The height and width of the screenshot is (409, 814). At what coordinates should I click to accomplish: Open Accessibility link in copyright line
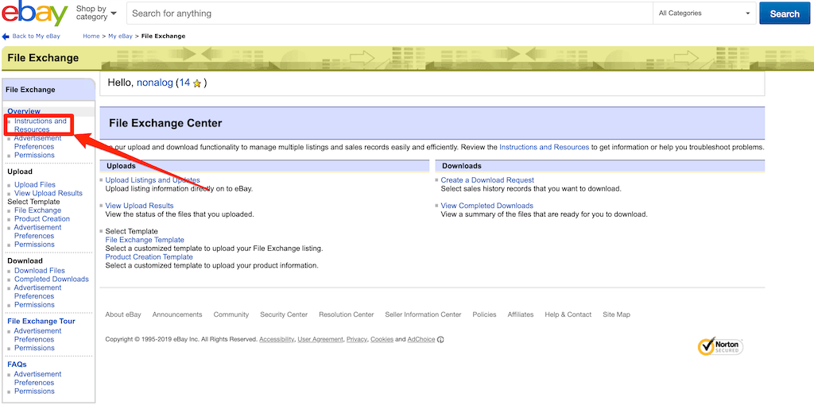point(277,340)
